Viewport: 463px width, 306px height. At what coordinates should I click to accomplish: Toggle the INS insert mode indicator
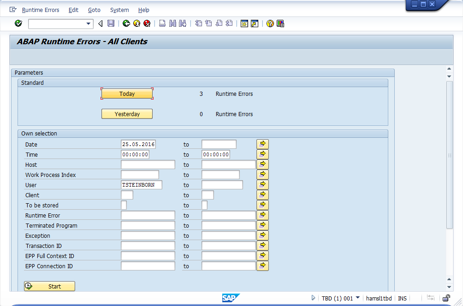pos(402,298)
